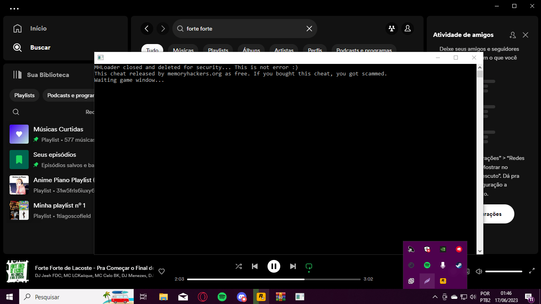Filter library by Playlists chip
Screen dimensions: 541x304
24,95
